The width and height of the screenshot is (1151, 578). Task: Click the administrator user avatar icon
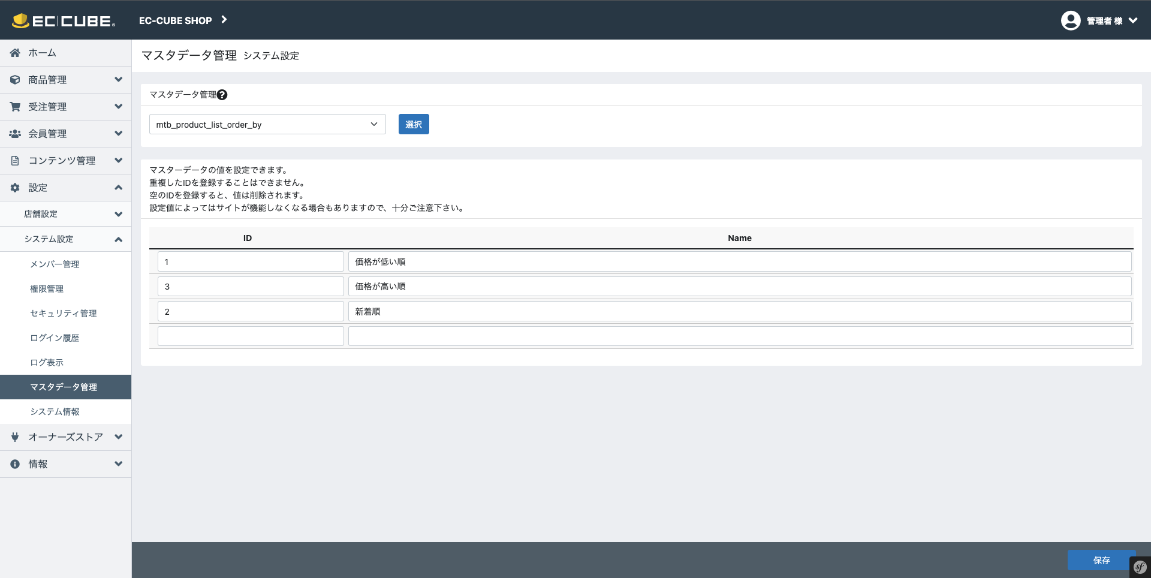pos(1070,20)
